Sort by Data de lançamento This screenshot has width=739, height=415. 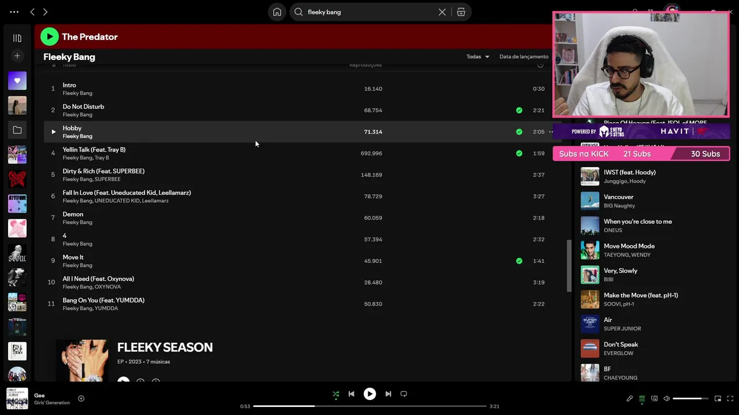[524, 56]
